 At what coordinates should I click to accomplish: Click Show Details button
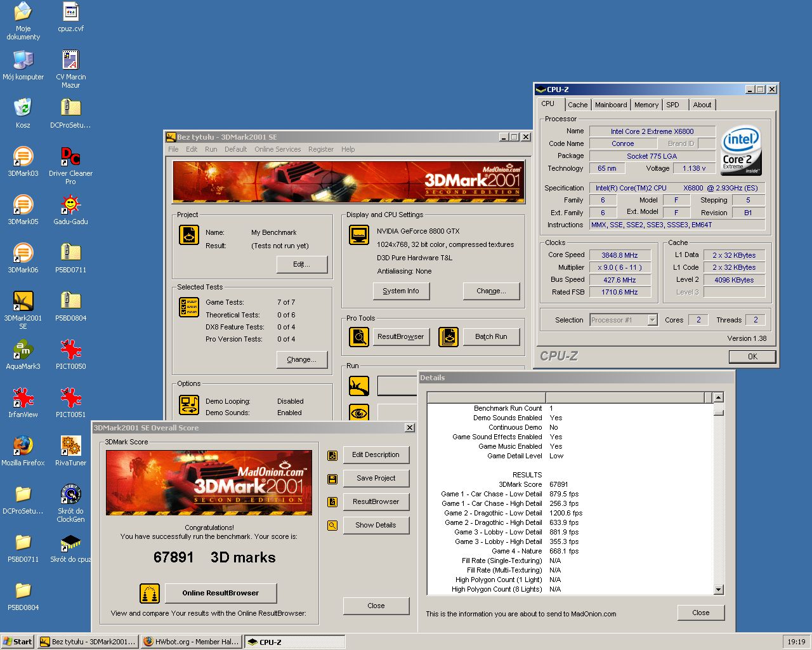376,525
